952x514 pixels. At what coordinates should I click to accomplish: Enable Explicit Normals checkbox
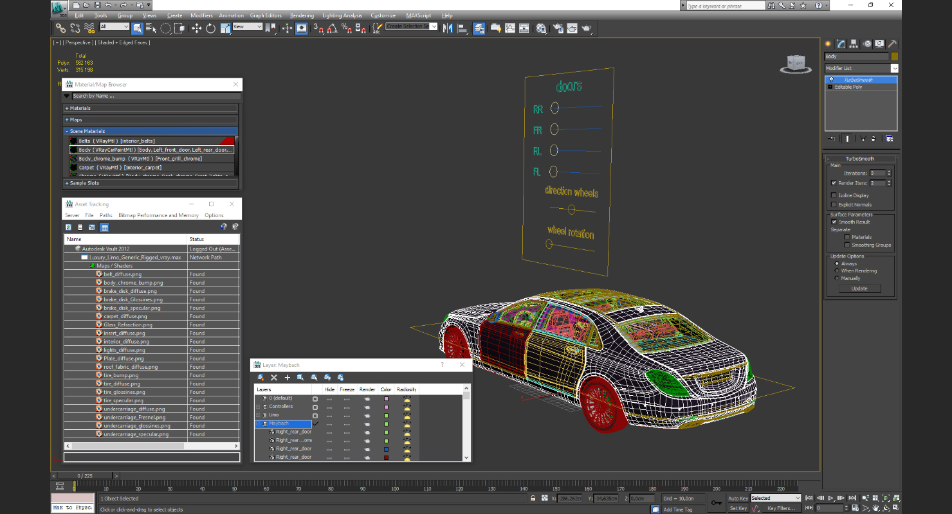(x=834, y=204)
